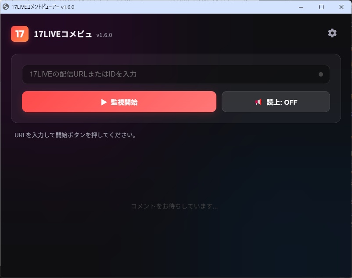352x278 pixels.
Task: Maximize the 17LIVE comment viewer window
Action: click(321, 7)
